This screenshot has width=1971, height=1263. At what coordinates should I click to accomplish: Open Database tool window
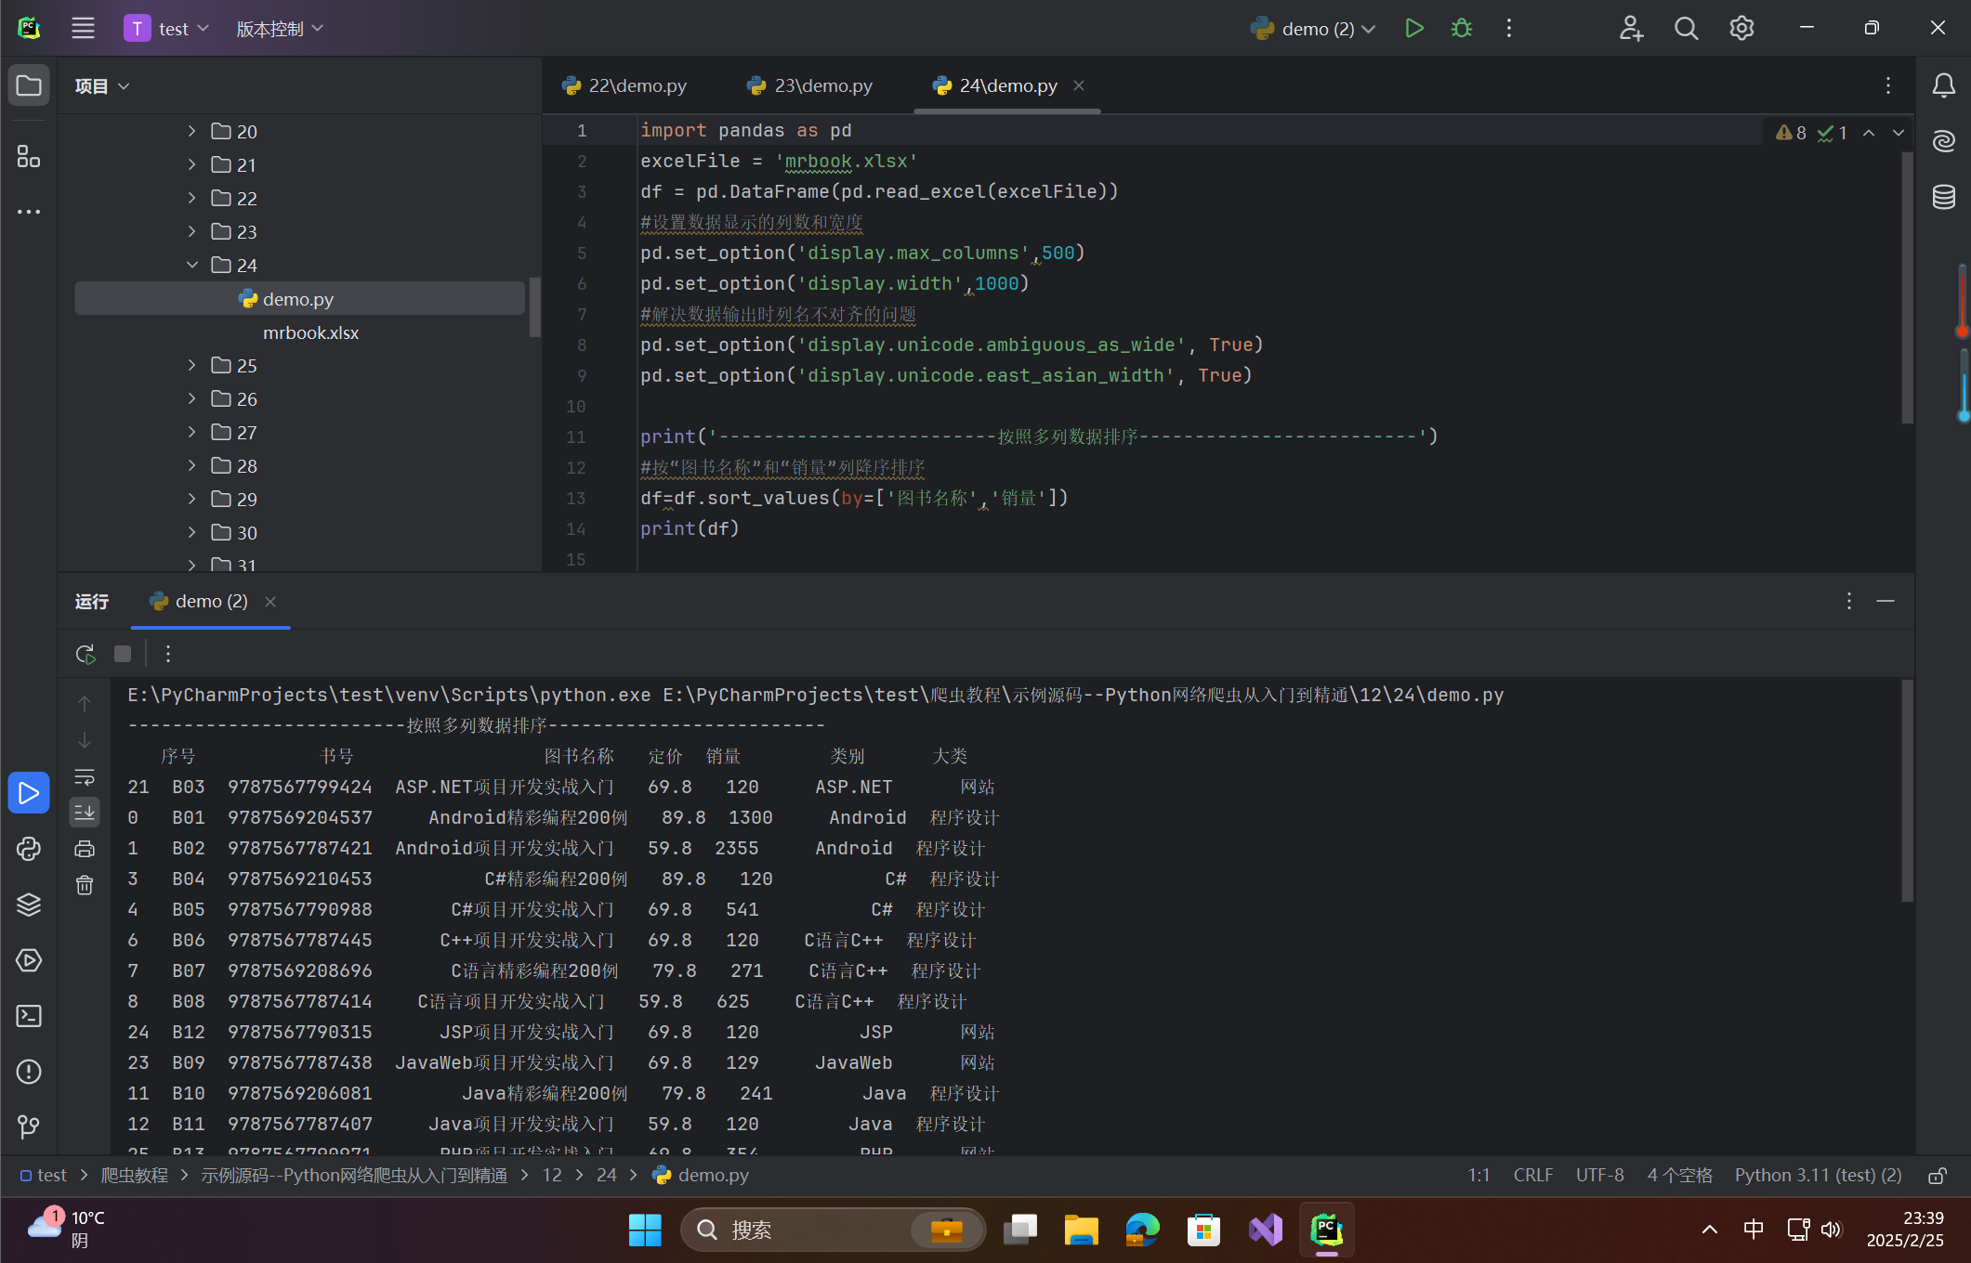tap(1944, 197)
